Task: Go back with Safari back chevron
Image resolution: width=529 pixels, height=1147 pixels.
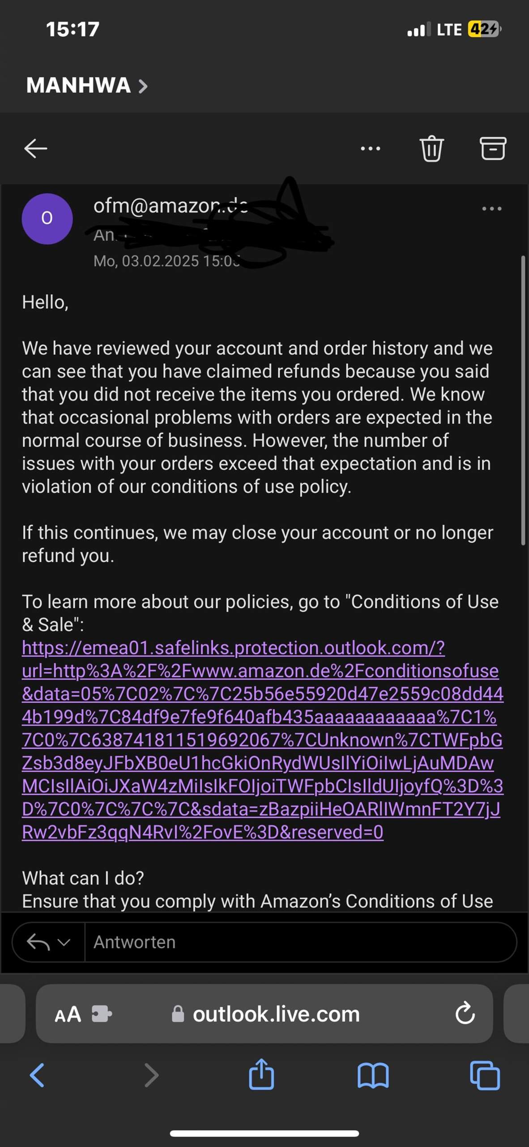Action: click(37, 1075)
